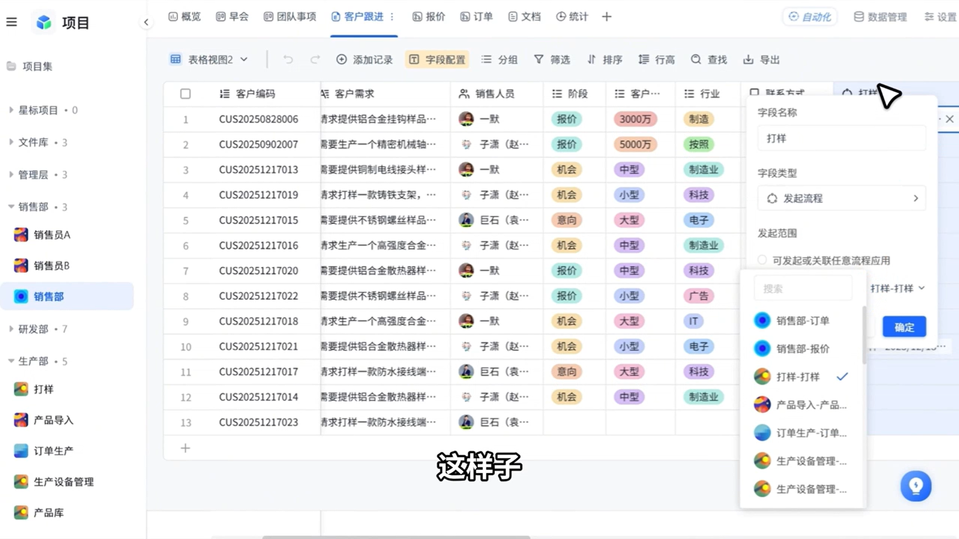Screen dimensions: 959x539
Task: Open the 表格视图2 view dropdown
Action: coord(209,60)
